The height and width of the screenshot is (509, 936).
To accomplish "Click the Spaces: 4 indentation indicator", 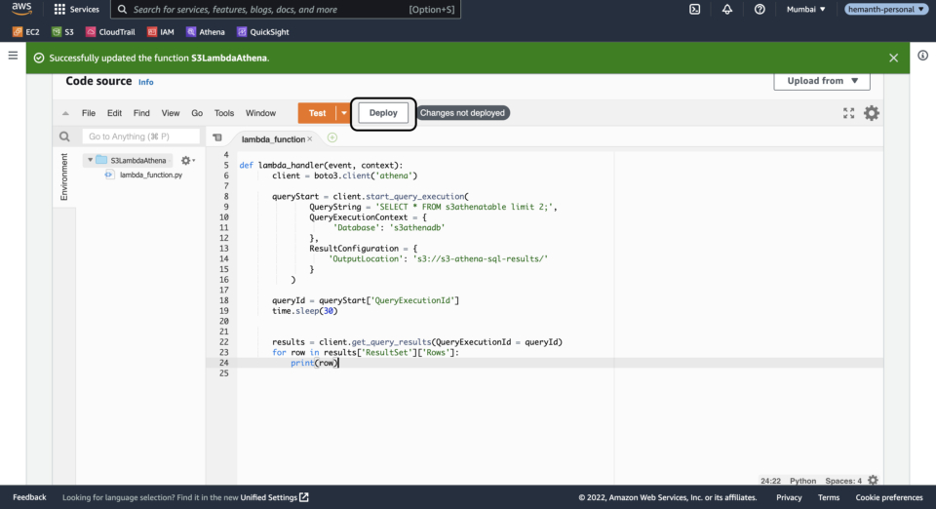I will 843,481.
